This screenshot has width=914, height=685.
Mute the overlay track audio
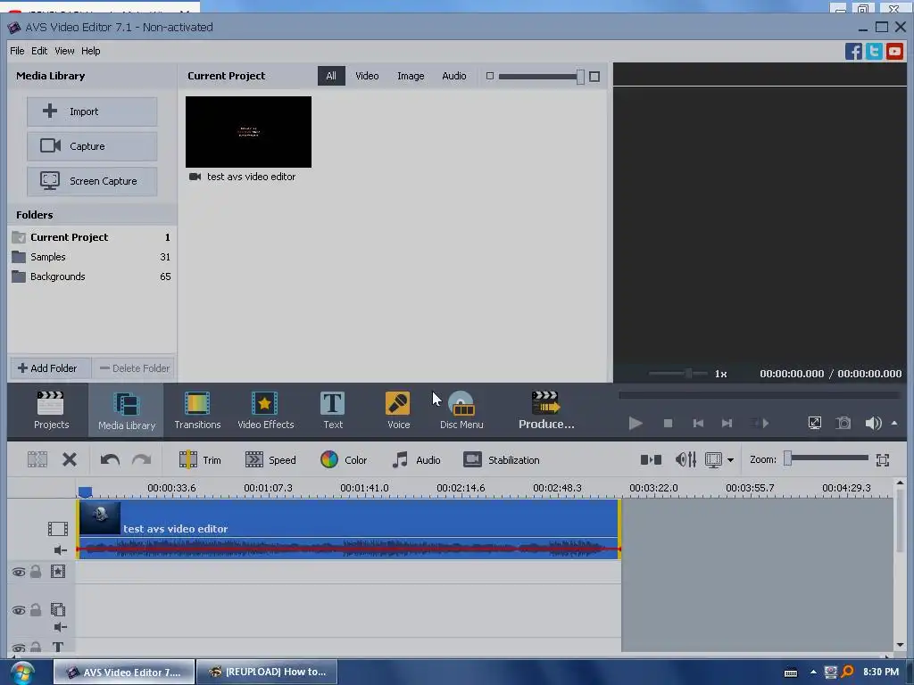click(60, 627)
